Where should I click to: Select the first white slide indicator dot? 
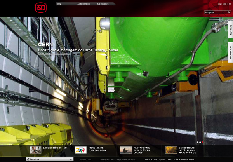point(197,142)
